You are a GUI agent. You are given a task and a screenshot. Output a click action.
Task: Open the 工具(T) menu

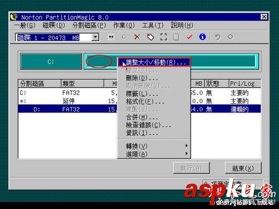tap(153, 25)
